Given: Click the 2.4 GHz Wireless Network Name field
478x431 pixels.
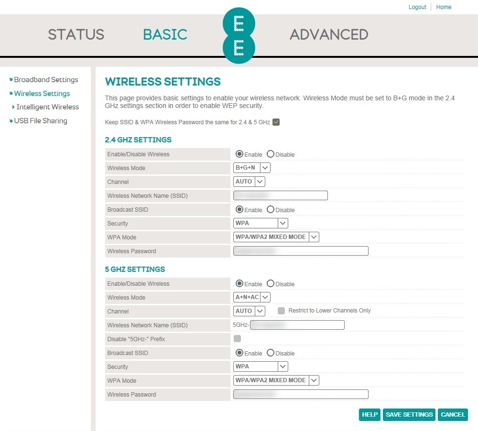Looking at the screenshot, I should tap(280, 195).
